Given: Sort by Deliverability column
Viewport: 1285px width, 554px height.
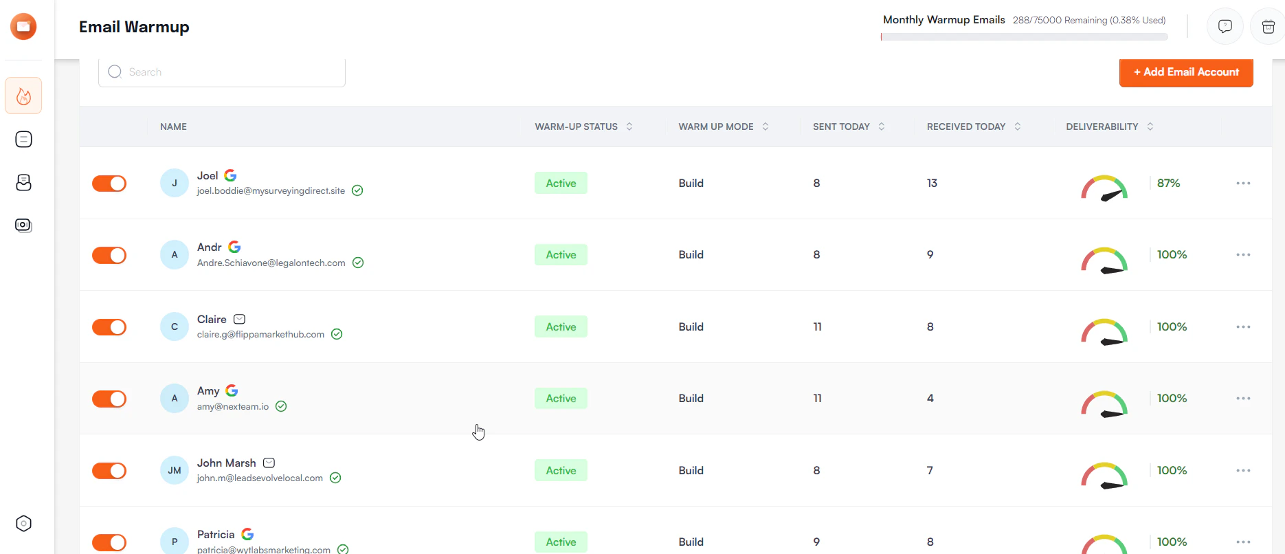Looking at the screenshot, I should click(1150, 126).
